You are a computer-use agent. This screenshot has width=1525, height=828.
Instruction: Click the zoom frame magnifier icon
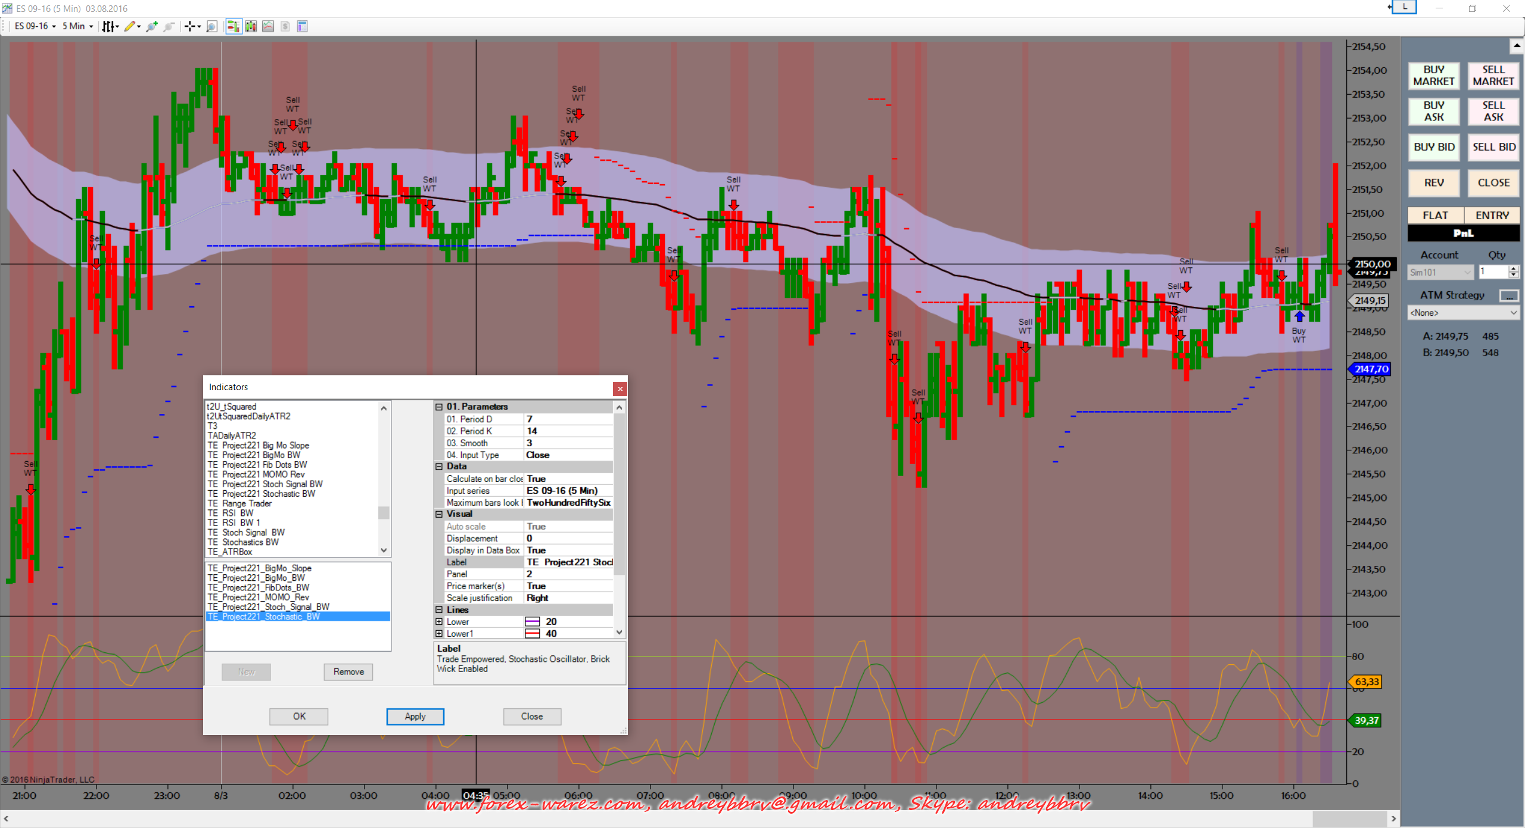click(x=211, y=26)
